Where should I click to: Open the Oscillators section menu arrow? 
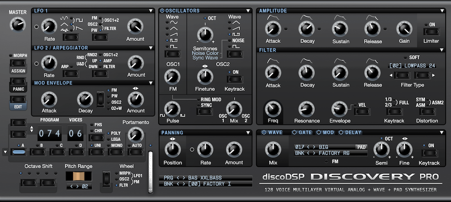pyautogui.click(x=248, y=11)
